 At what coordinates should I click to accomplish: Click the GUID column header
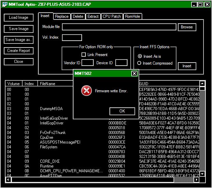tap(169, 84)
